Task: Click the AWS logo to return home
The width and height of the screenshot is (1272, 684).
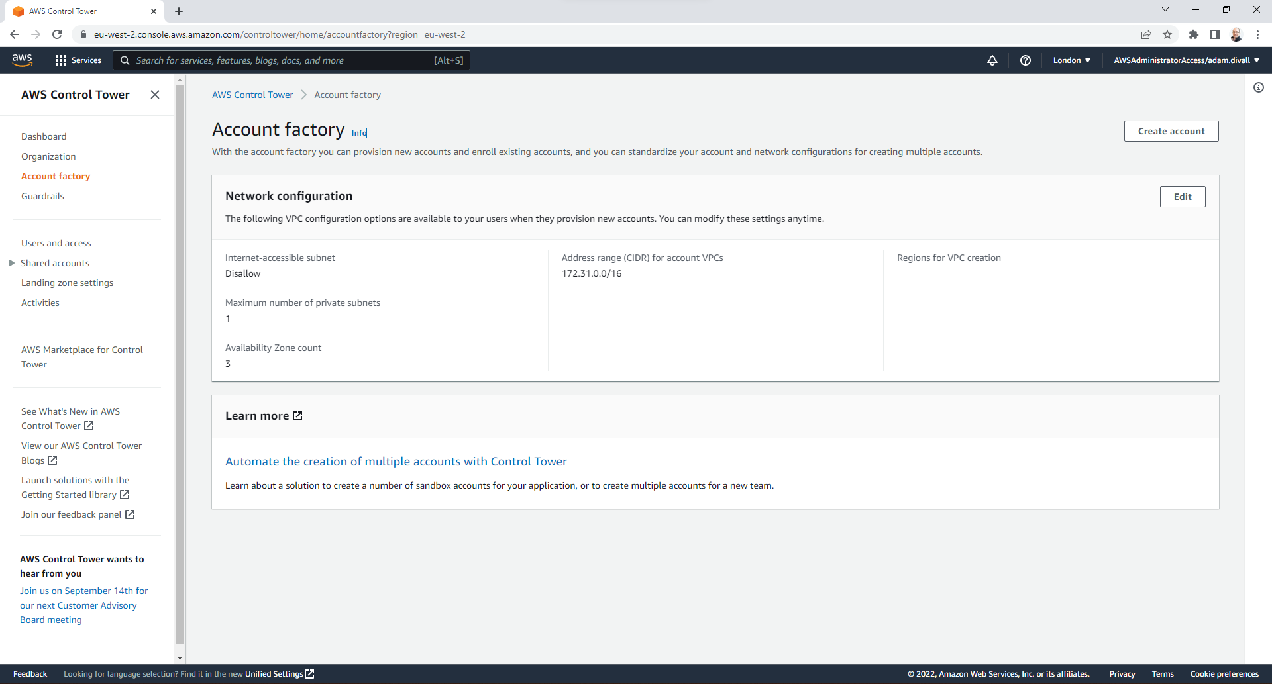Action: tap(22, 60)
